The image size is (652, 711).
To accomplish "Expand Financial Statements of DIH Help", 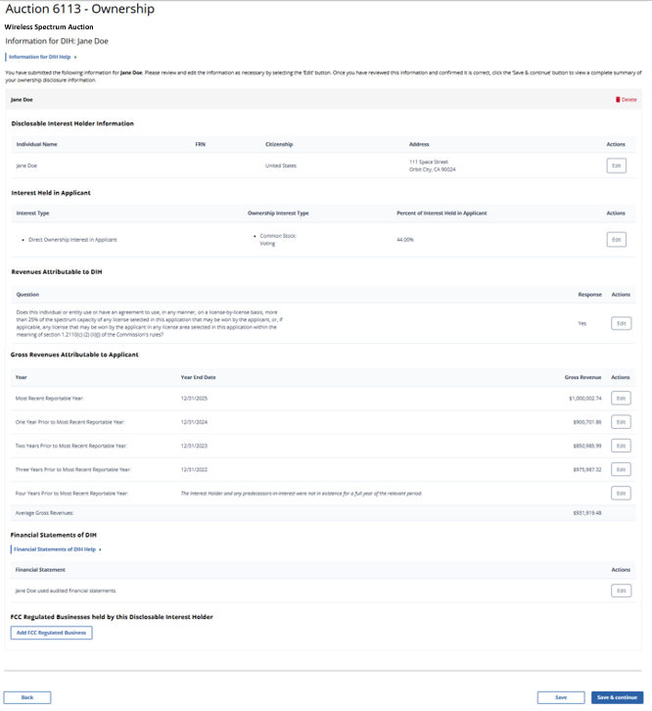I will pos(55,549).
